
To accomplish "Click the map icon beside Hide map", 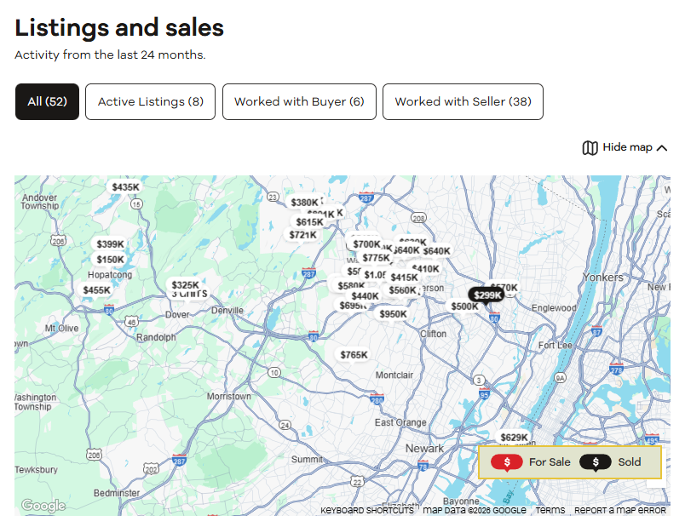I will point(590,148).
